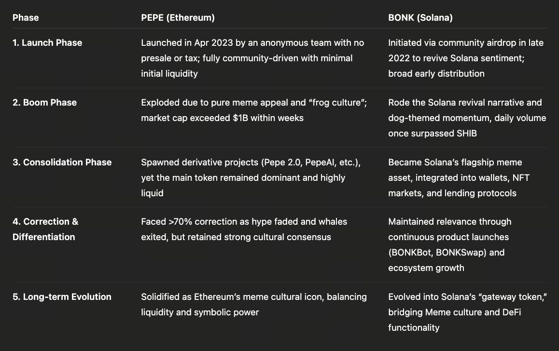The height and width of the screenshot is (351, 559).
Task: Click the PEPE (Ethereum) column header
Action: pos(178,18)
